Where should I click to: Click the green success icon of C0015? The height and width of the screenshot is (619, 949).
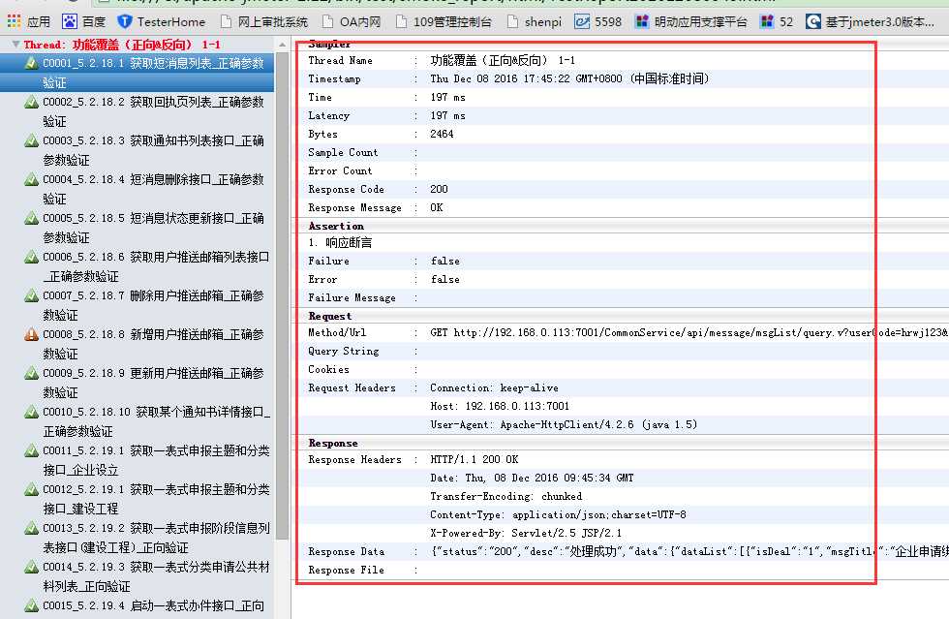[31, 604]
